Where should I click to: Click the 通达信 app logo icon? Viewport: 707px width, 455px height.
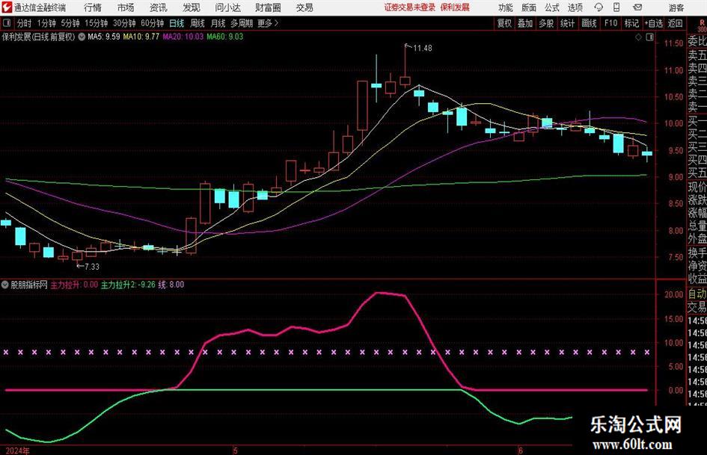(6, 7)
